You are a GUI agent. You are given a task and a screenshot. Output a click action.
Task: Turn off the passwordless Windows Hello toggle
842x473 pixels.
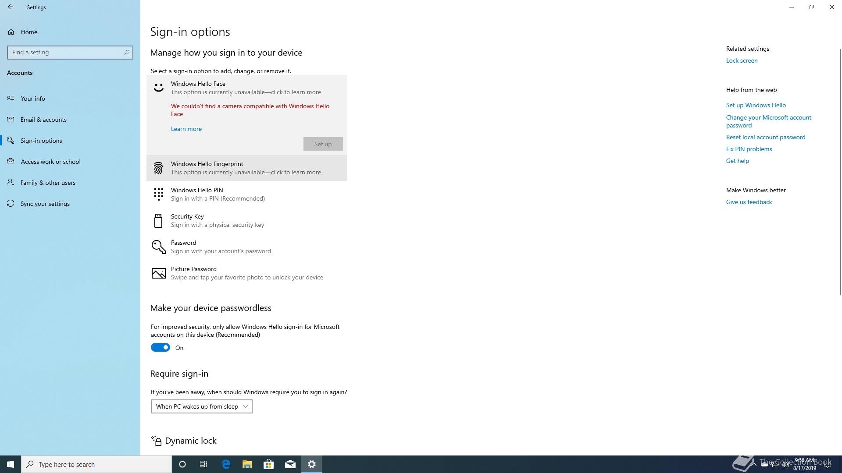point(161,347)
